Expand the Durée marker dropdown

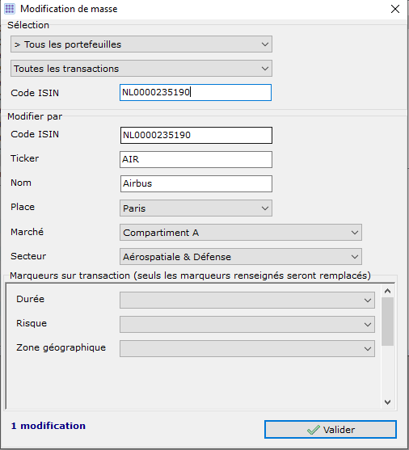[x=247, y=301]
